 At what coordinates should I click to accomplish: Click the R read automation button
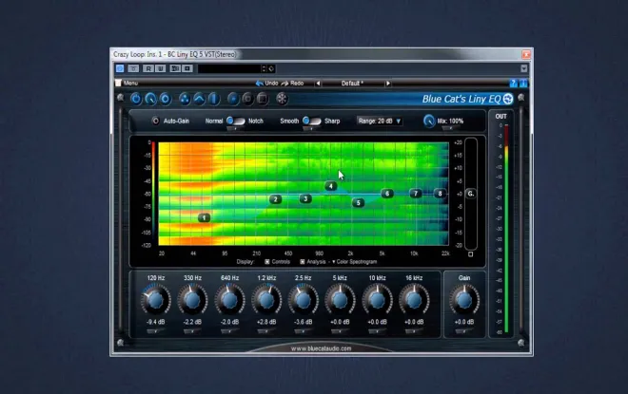point(148,68)
